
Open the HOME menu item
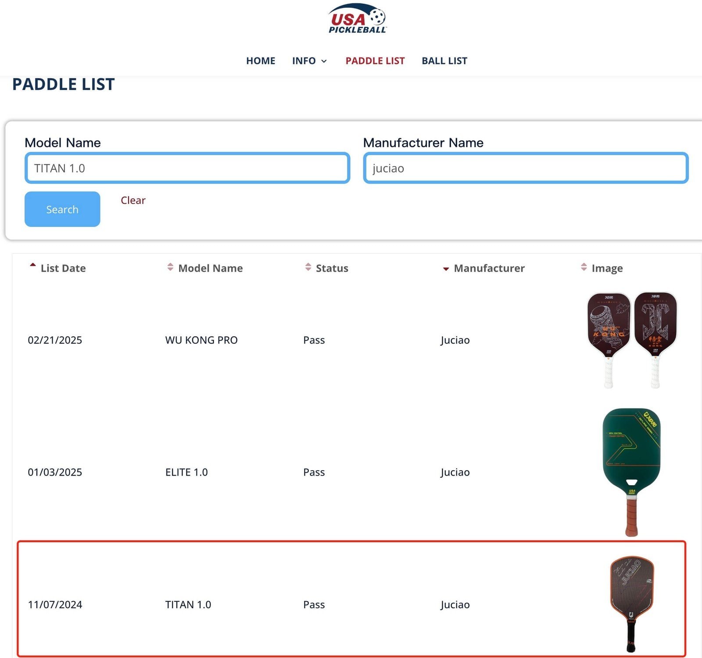click(261, 61)
